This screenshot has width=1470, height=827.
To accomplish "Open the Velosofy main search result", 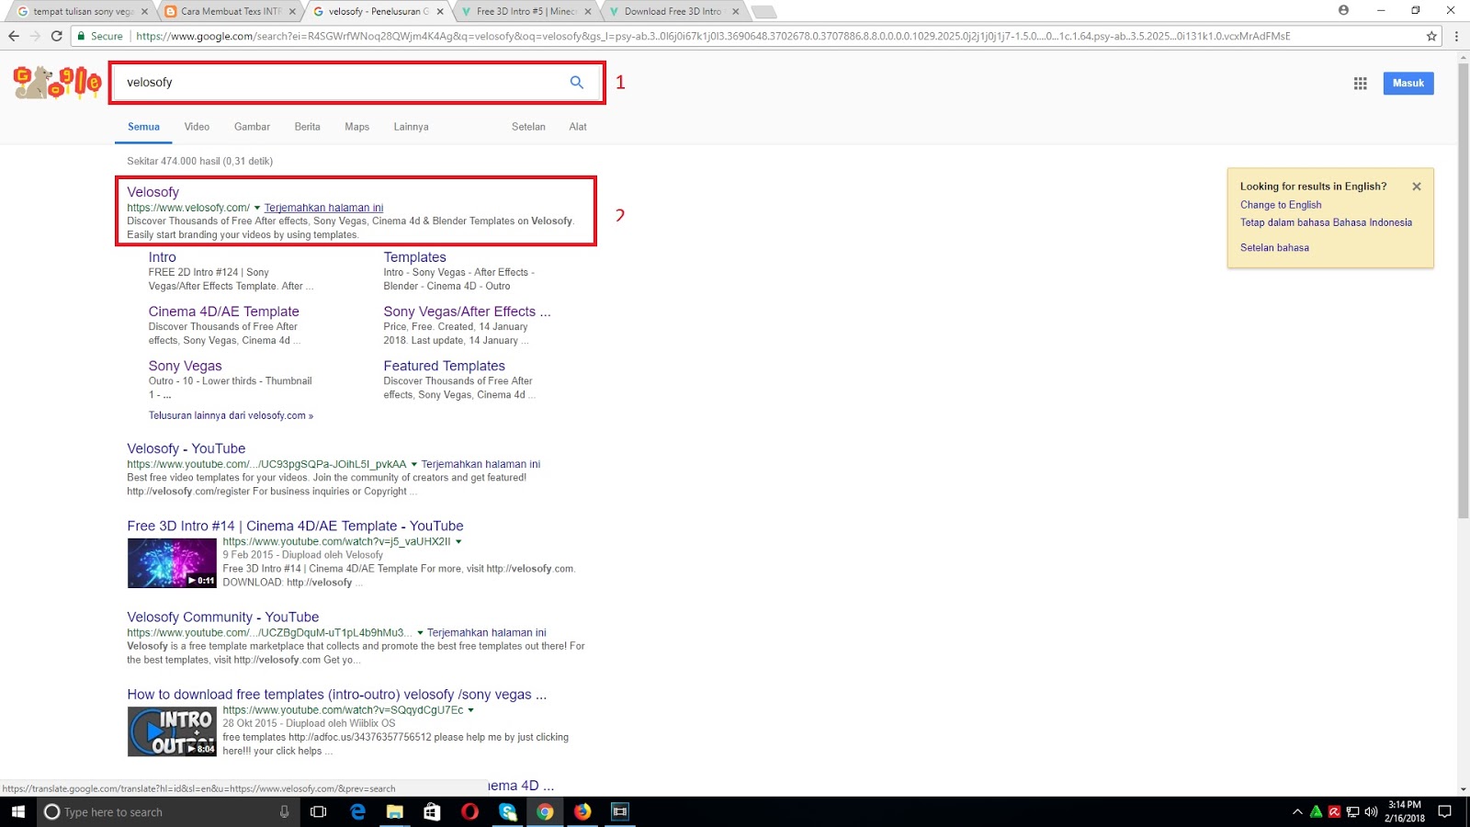I will pos(153,192).
